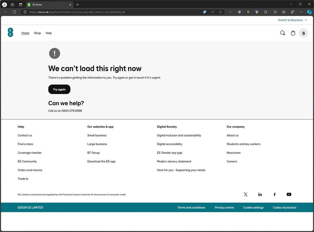
Task: Open the Shop navigation item
Action: tap(37, 33)
